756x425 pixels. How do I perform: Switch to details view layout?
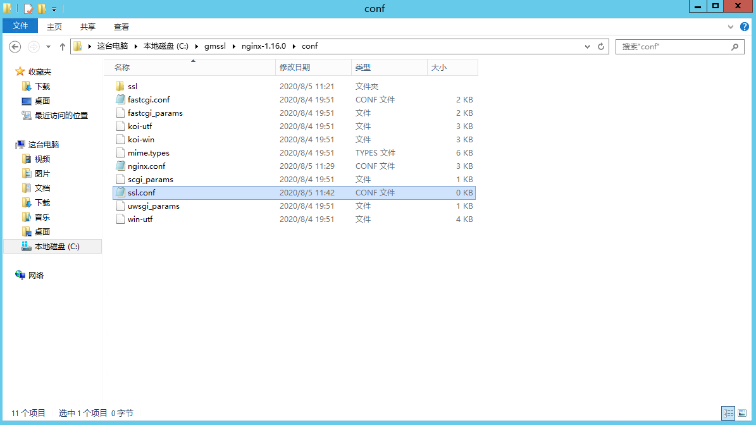(x=728, y=413)
